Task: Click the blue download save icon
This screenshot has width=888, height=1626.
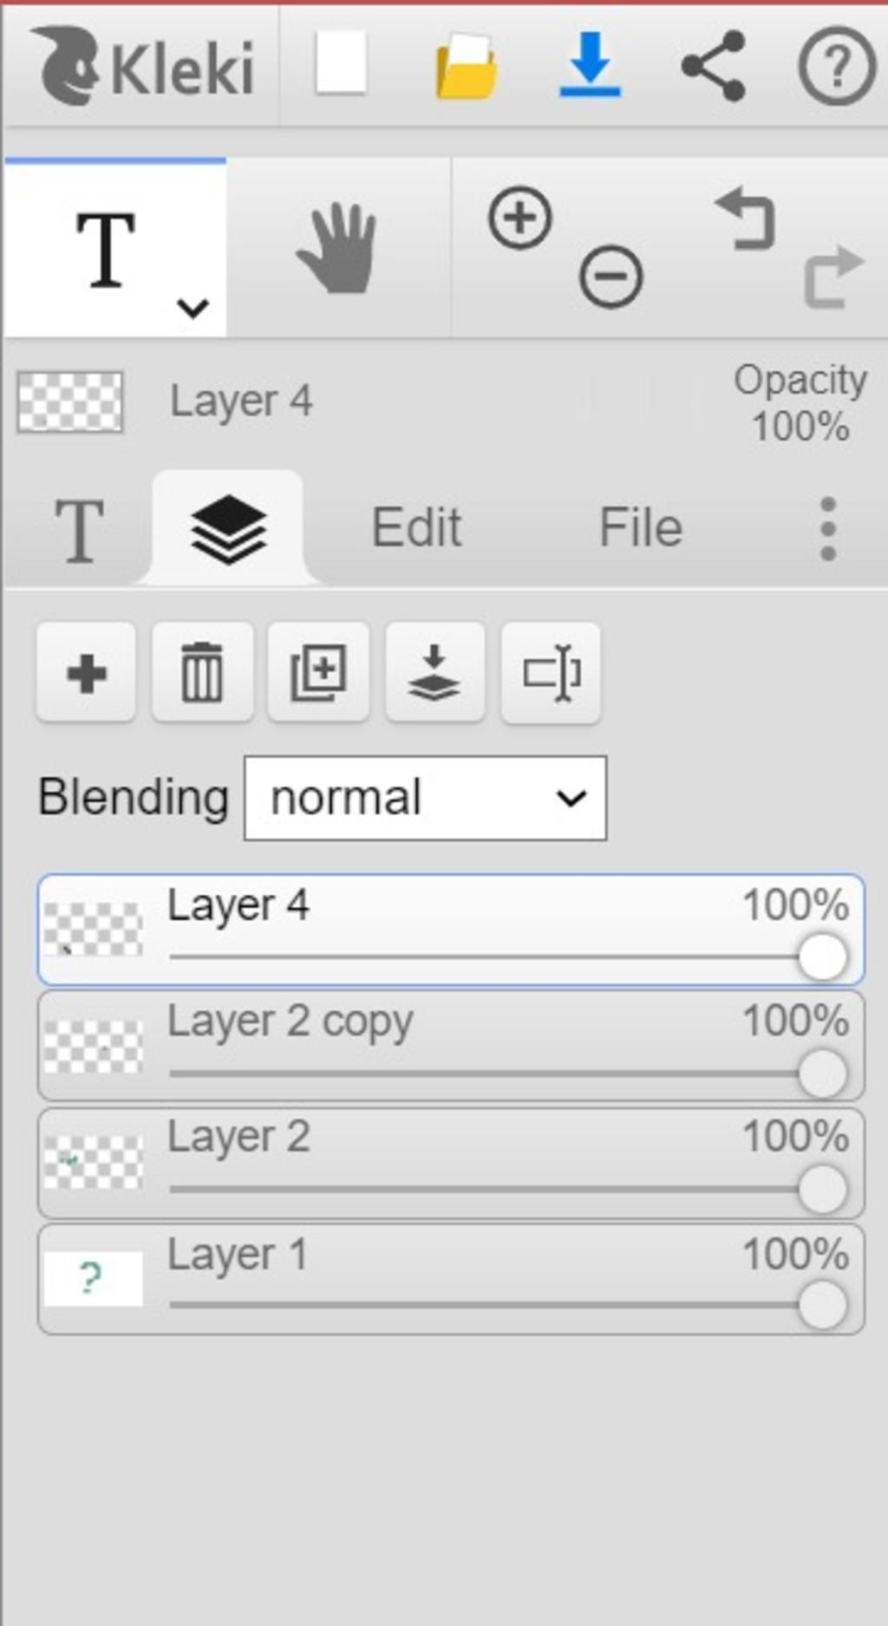Action: (590, 64)
